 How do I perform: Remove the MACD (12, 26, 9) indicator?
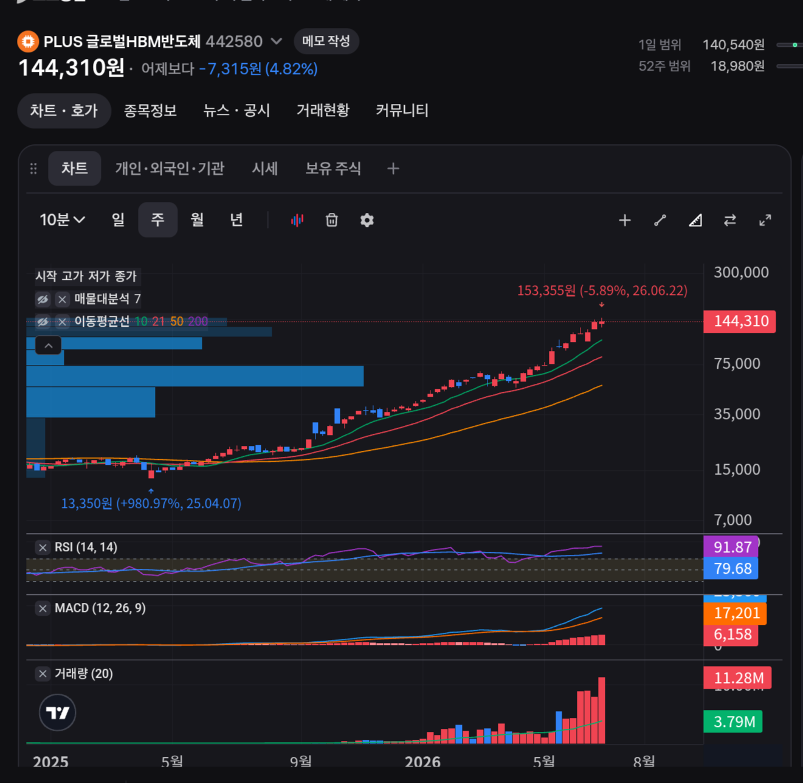click(43, 608)
